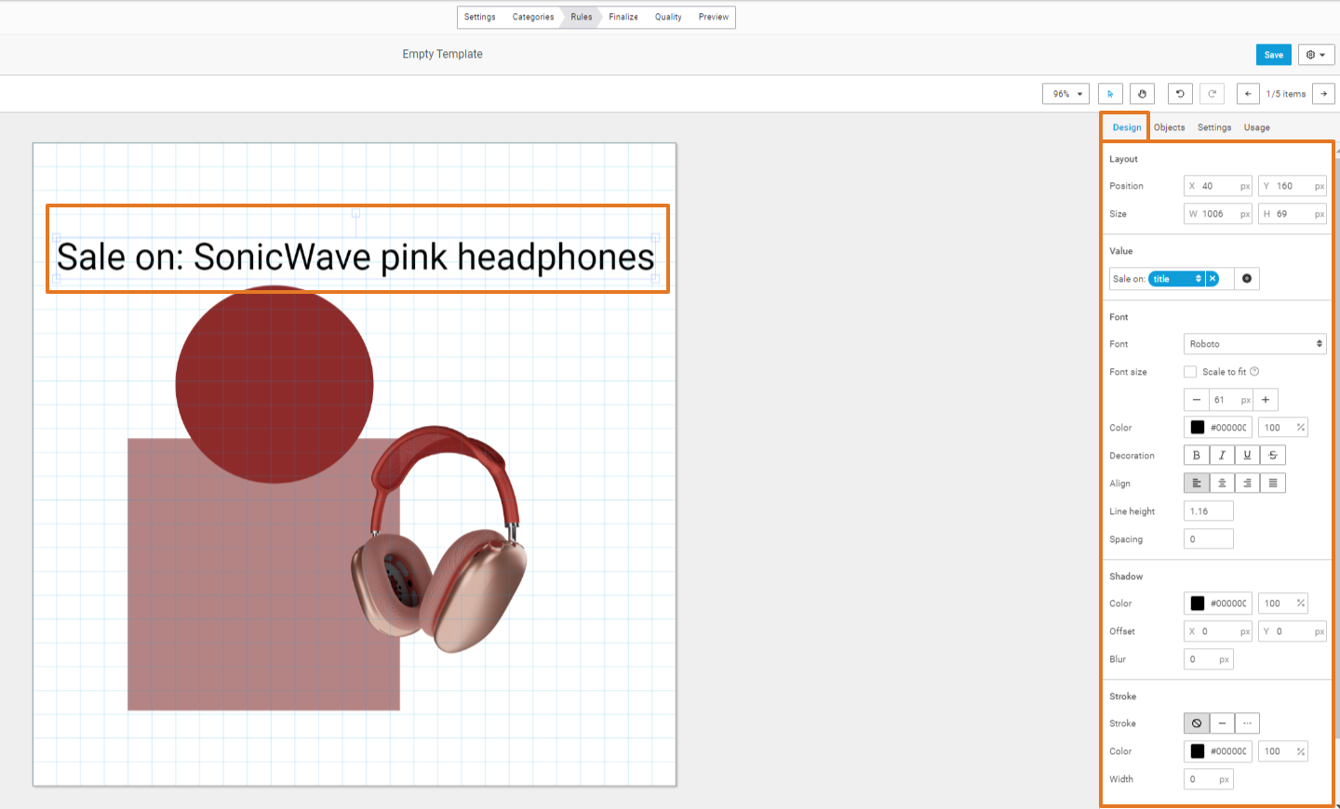The height and width of the screenshot is (809, 1340).
Task: Switch to the Objects tab
Action: (1169, 127)
